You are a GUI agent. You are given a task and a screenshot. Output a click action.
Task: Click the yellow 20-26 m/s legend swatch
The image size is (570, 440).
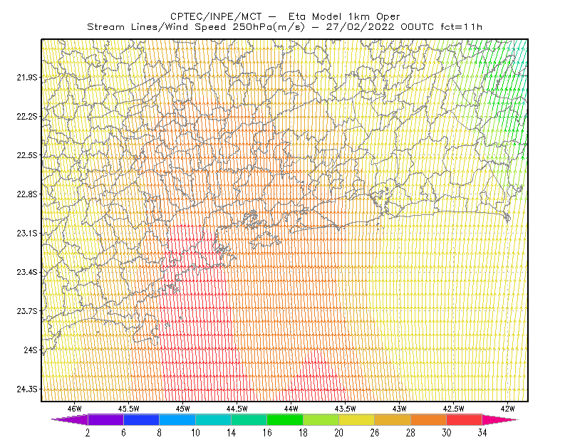[x=357, y=419]
